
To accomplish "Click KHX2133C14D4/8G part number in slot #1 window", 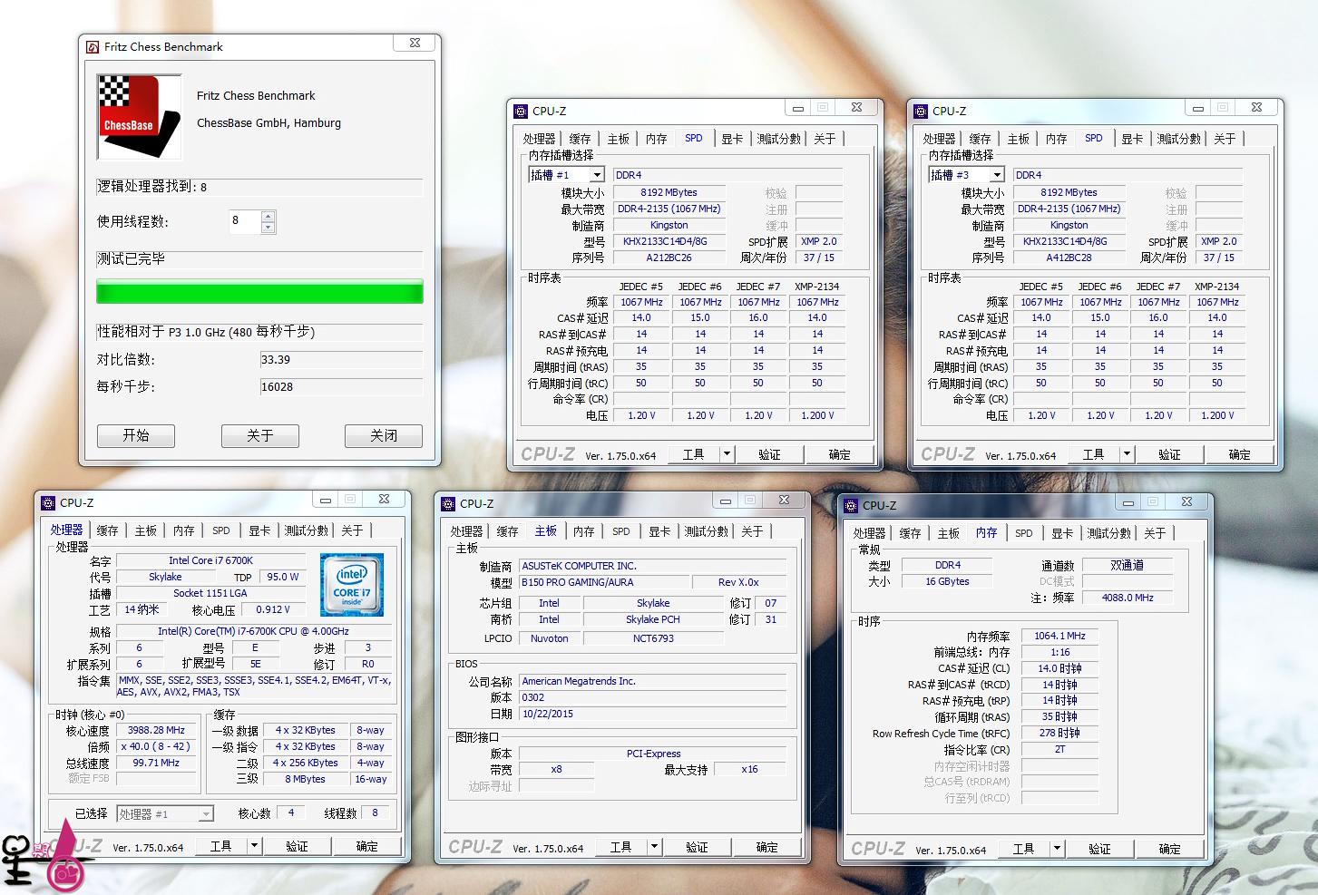I will pyautogui.click(x=669, y=241).
